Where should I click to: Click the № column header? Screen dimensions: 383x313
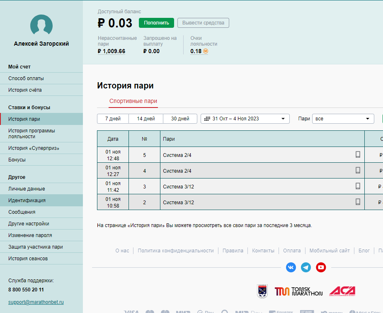(144, 139)
